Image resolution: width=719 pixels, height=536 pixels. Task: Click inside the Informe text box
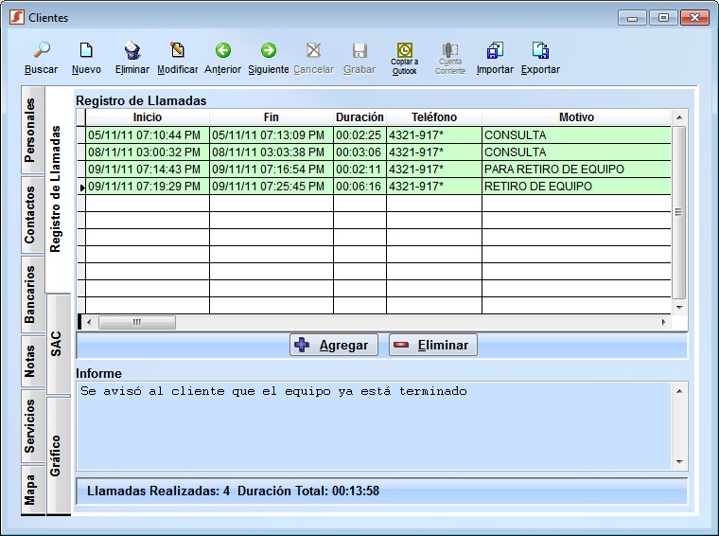[x=374, y=424]
